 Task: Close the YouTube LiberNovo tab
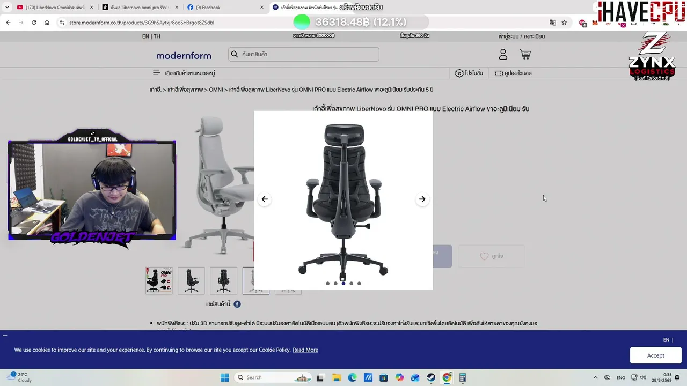(91, 8)
